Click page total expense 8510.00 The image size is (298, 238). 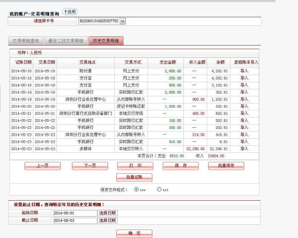coord(177,156)
